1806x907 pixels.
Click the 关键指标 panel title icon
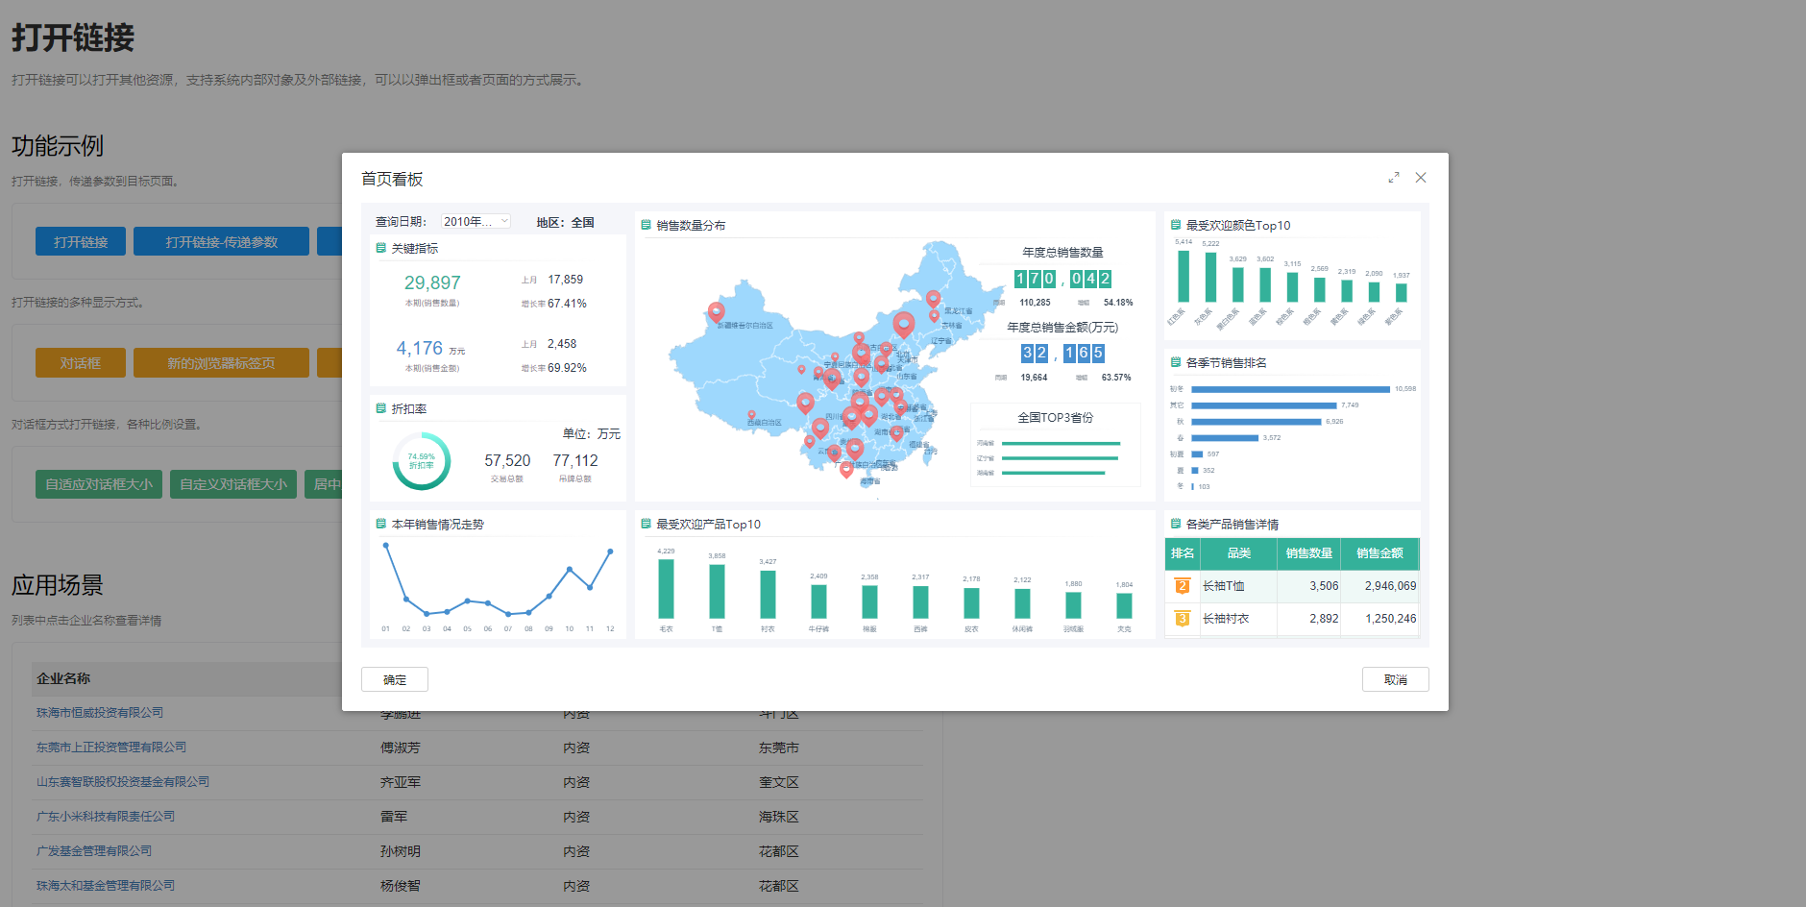click(381, 248)
